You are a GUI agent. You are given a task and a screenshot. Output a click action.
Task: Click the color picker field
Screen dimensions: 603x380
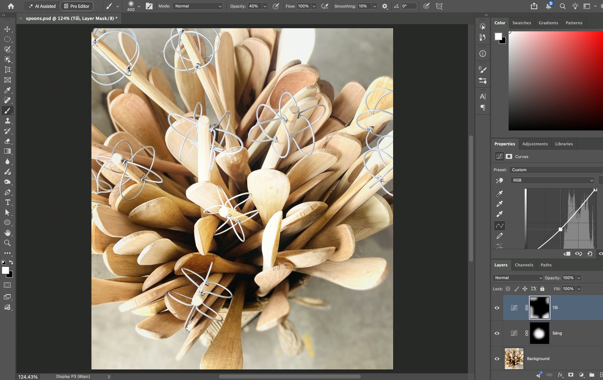point(556,81)
